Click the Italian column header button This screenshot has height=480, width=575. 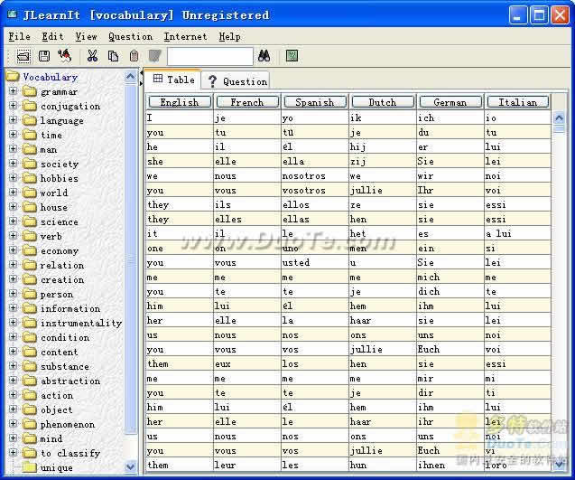click(x=517, y=102)
